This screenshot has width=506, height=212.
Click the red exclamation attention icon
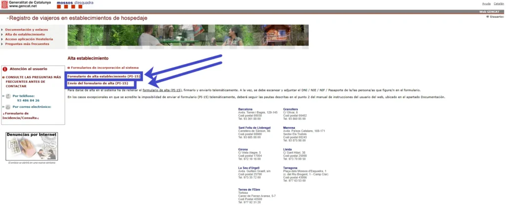(5, 69)
